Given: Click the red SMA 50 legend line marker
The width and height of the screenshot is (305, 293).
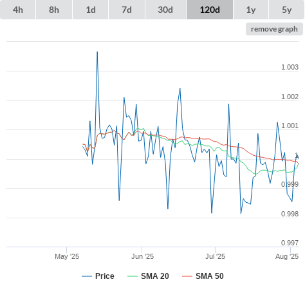Looking at the screenshot, I should (187, 276).
